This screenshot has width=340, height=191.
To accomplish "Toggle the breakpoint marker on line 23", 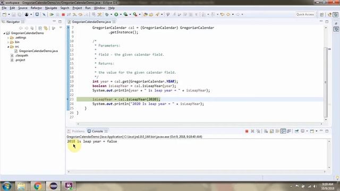I will (x=68, y=99).
